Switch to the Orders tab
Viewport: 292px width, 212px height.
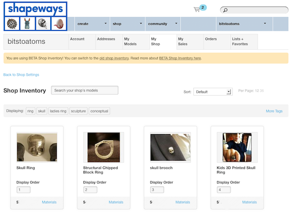click(211, 39)
